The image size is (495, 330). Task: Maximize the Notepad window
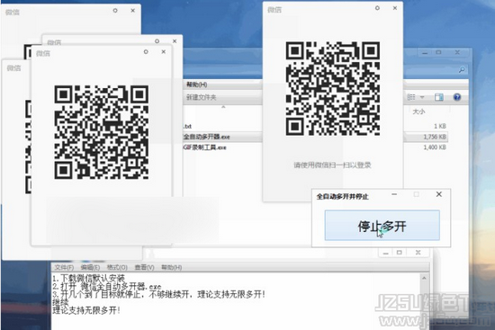click(x=400, y=253)
